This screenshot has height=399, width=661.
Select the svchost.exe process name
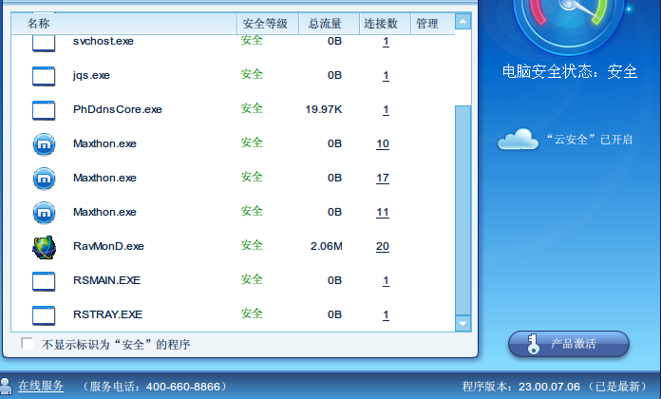(104, 41)
